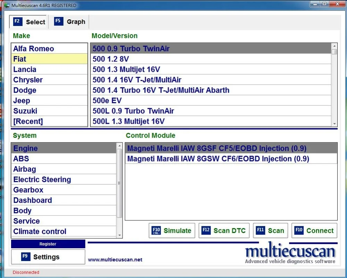Choose the Climate control system
This screenshot has height=278, width=347.
coord(64,231)
